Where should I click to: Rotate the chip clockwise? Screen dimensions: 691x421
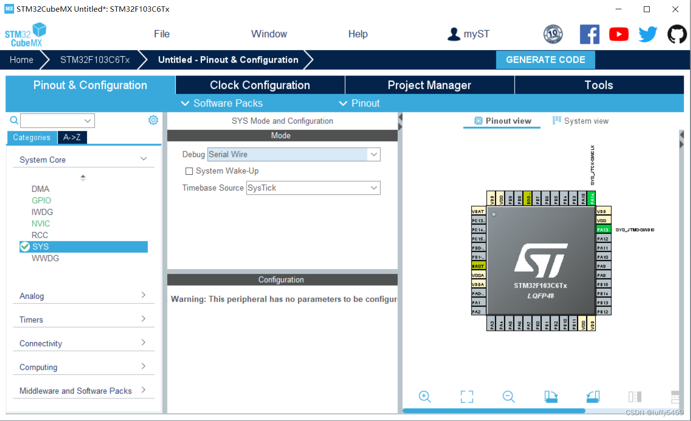(551, 397)
